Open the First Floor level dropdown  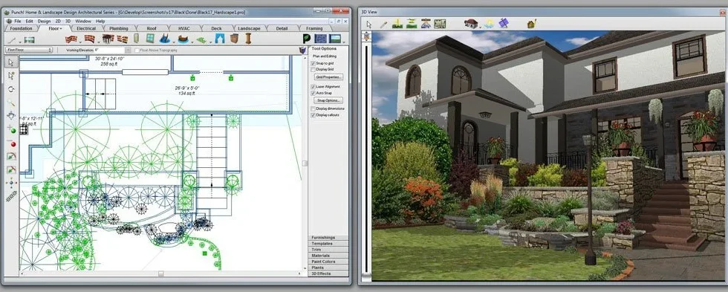click(29, 50)
